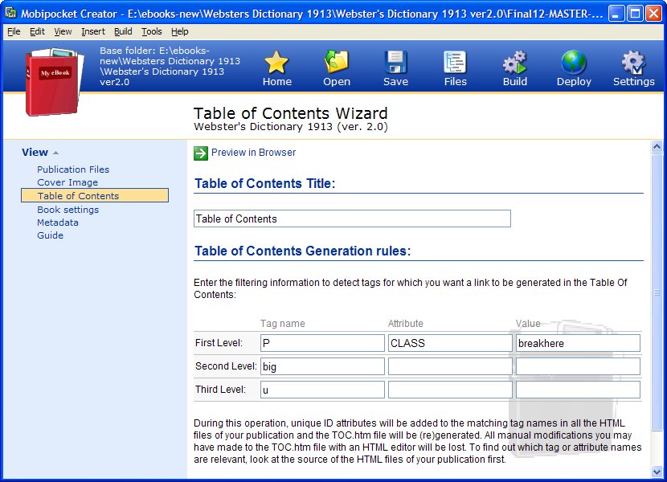Click the empty Third Level value field
This screenshot has height=482, width=667.
(x=578, y=390)
